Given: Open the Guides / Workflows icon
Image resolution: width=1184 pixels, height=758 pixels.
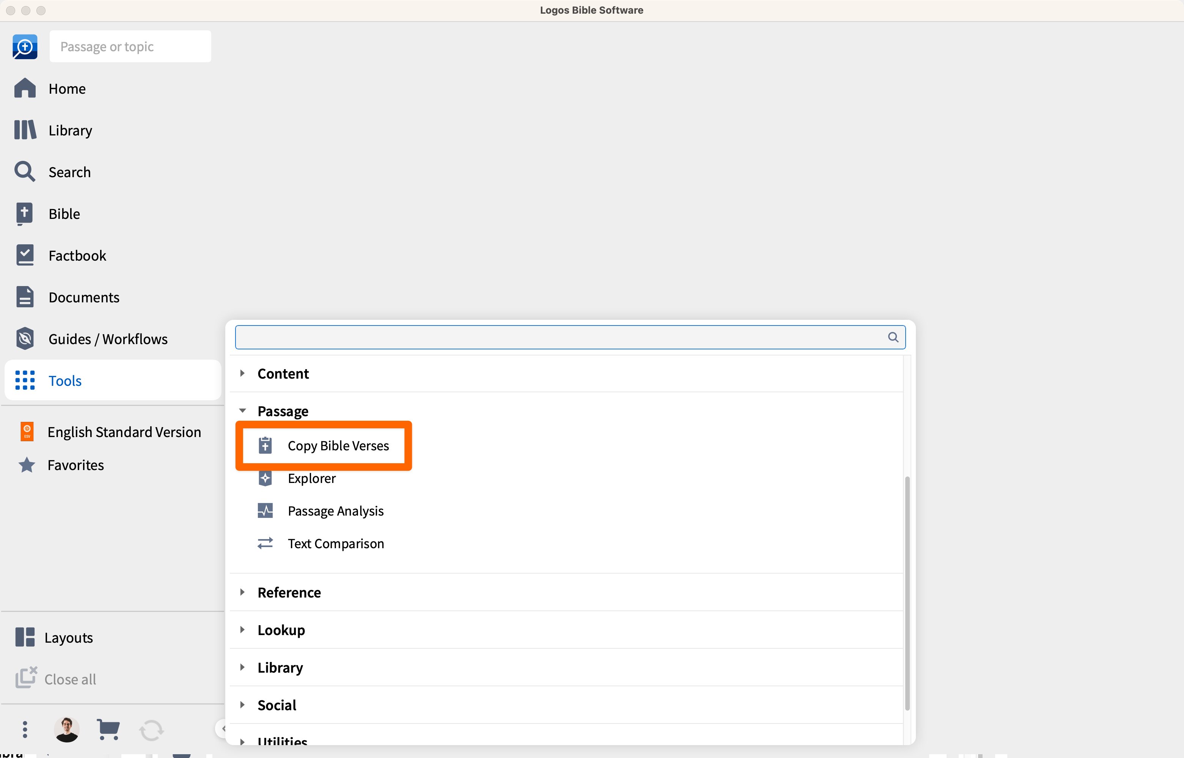Looking at the screenshot, I should click(25, 339).
